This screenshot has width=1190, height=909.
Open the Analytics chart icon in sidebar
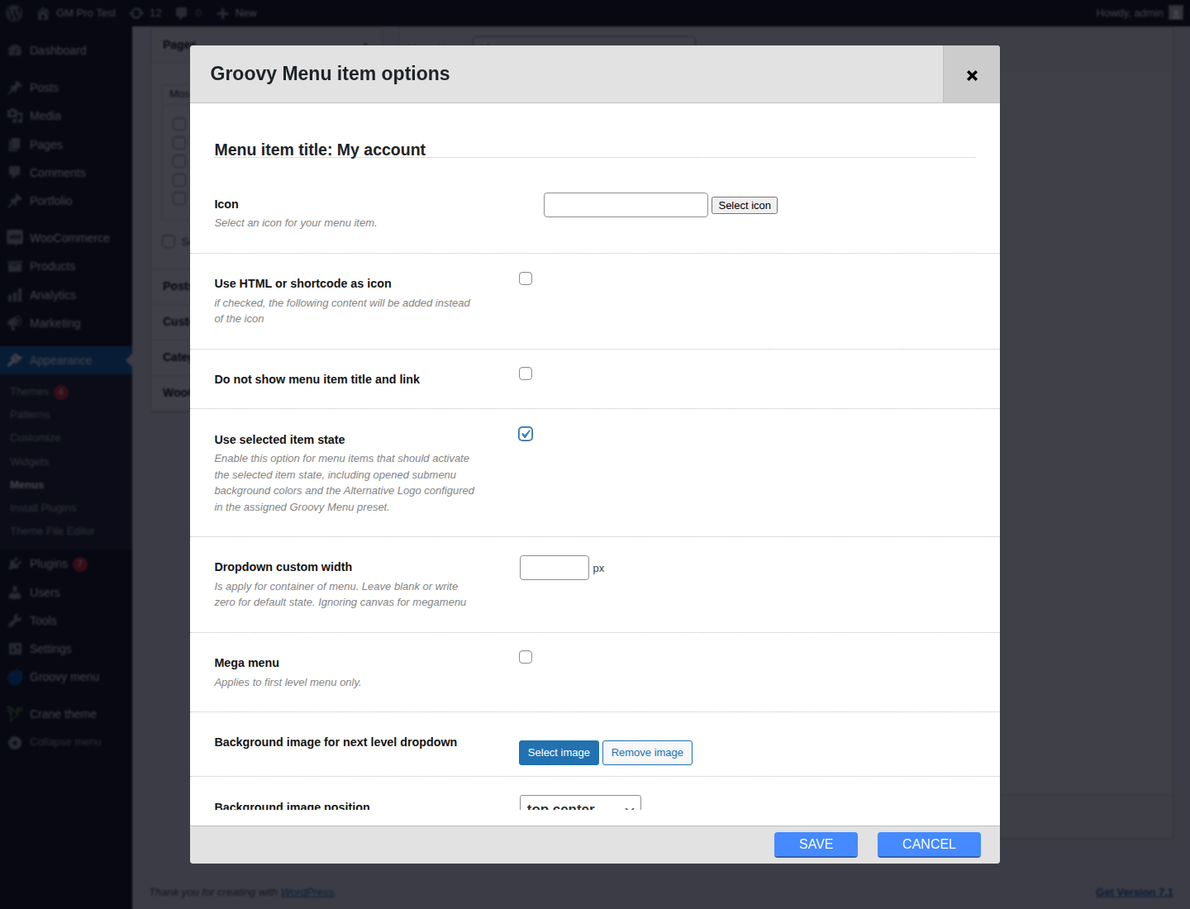click(x=15, y=295)
